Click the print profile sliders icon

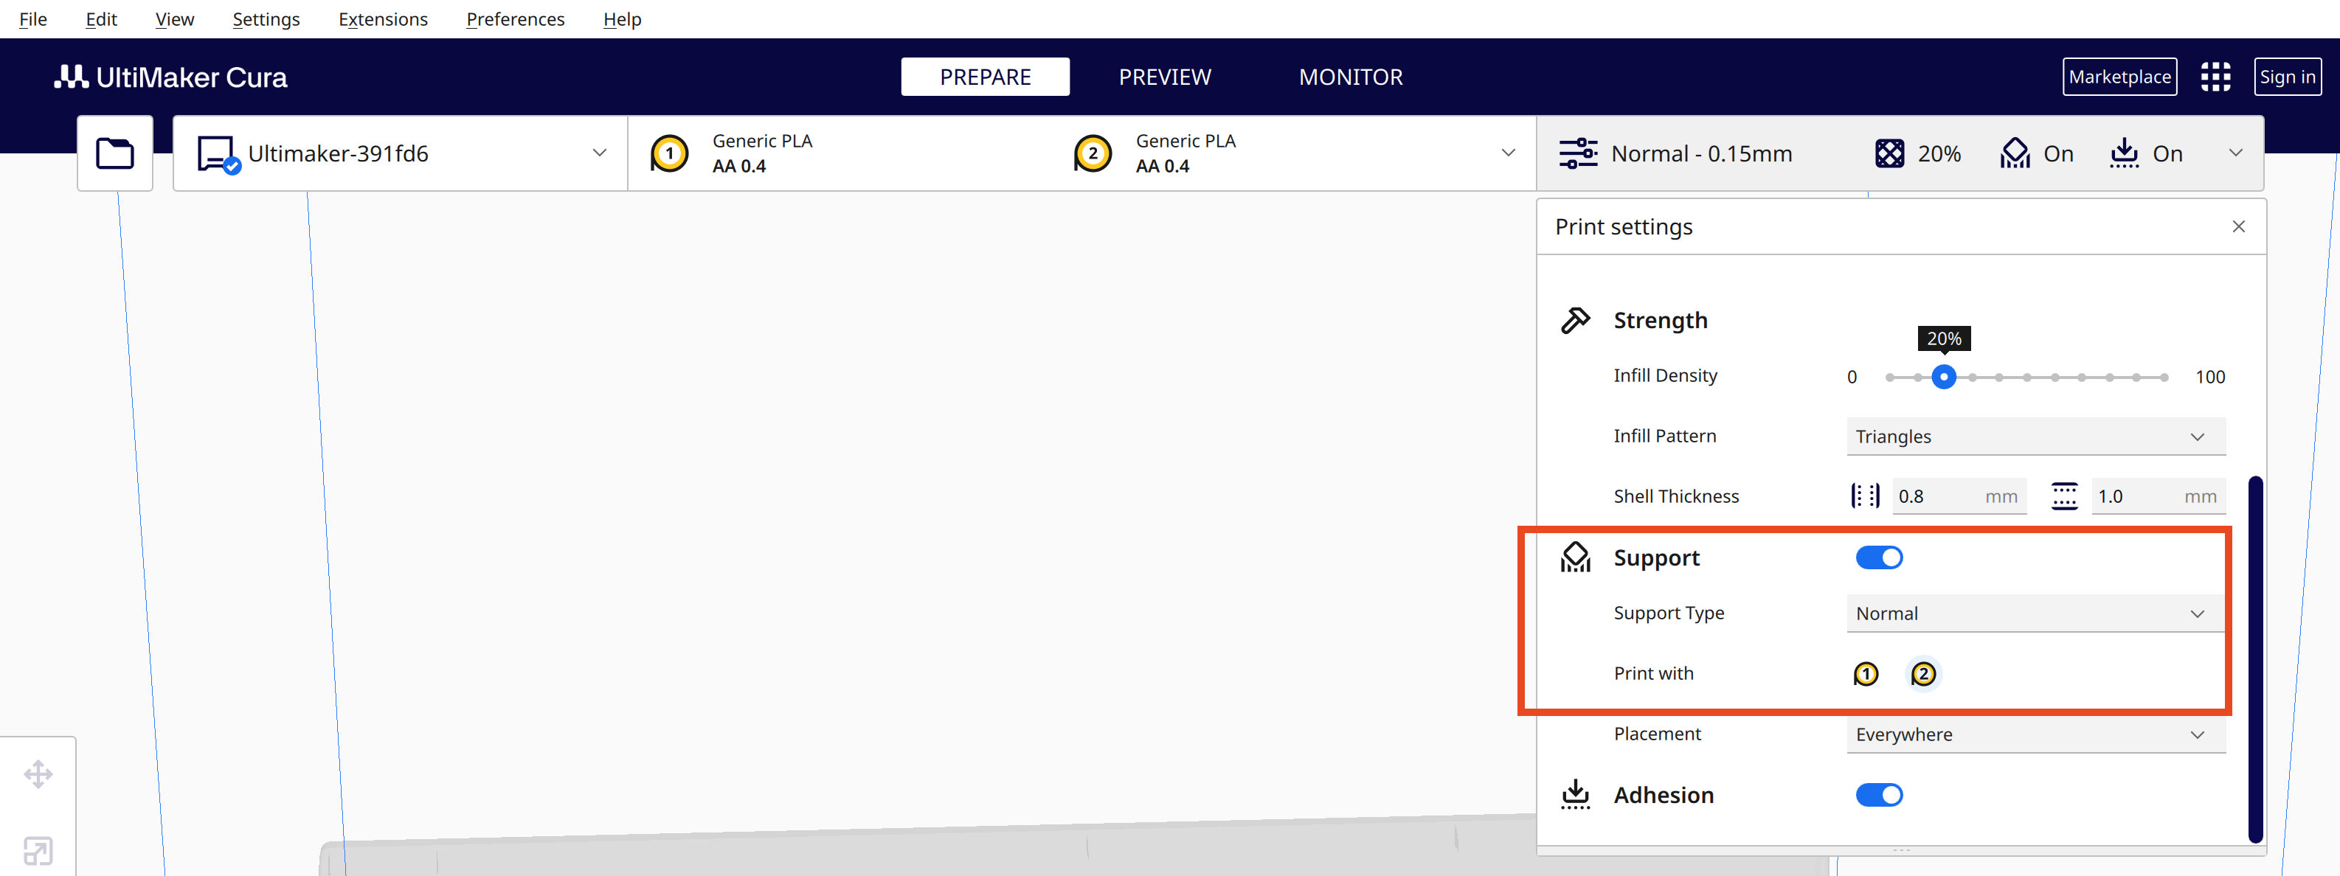1578,153
